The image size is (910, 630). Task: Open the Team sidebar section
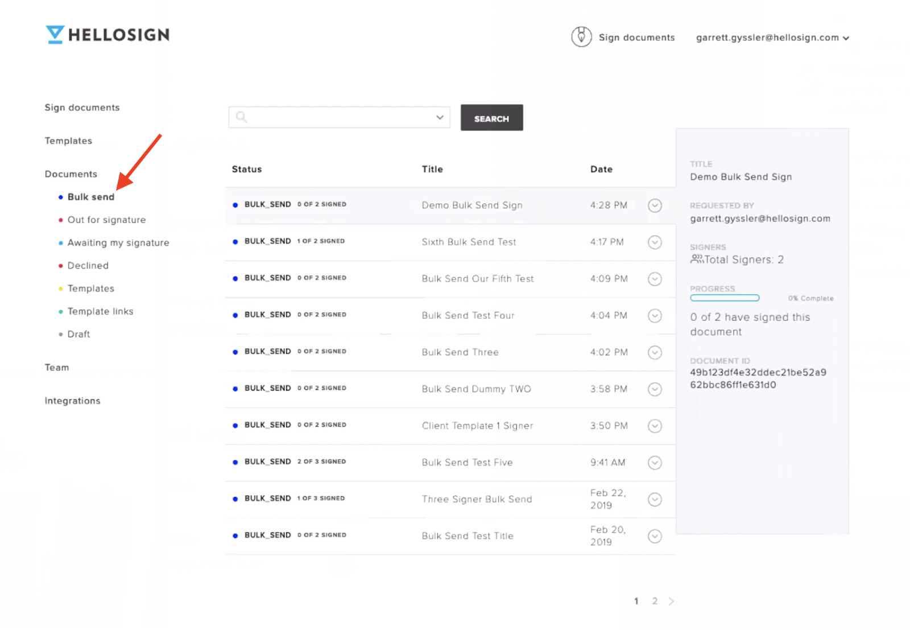pyautogui.click(x=57, y=368)
